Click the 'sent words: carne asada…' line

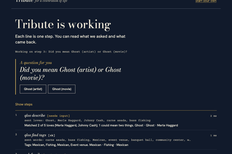108,140
